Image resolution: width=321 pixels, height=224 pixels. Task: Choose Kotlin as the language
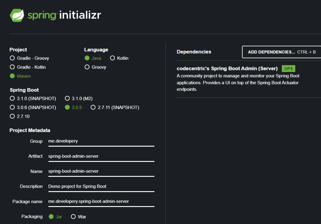(x=119, y=58)
